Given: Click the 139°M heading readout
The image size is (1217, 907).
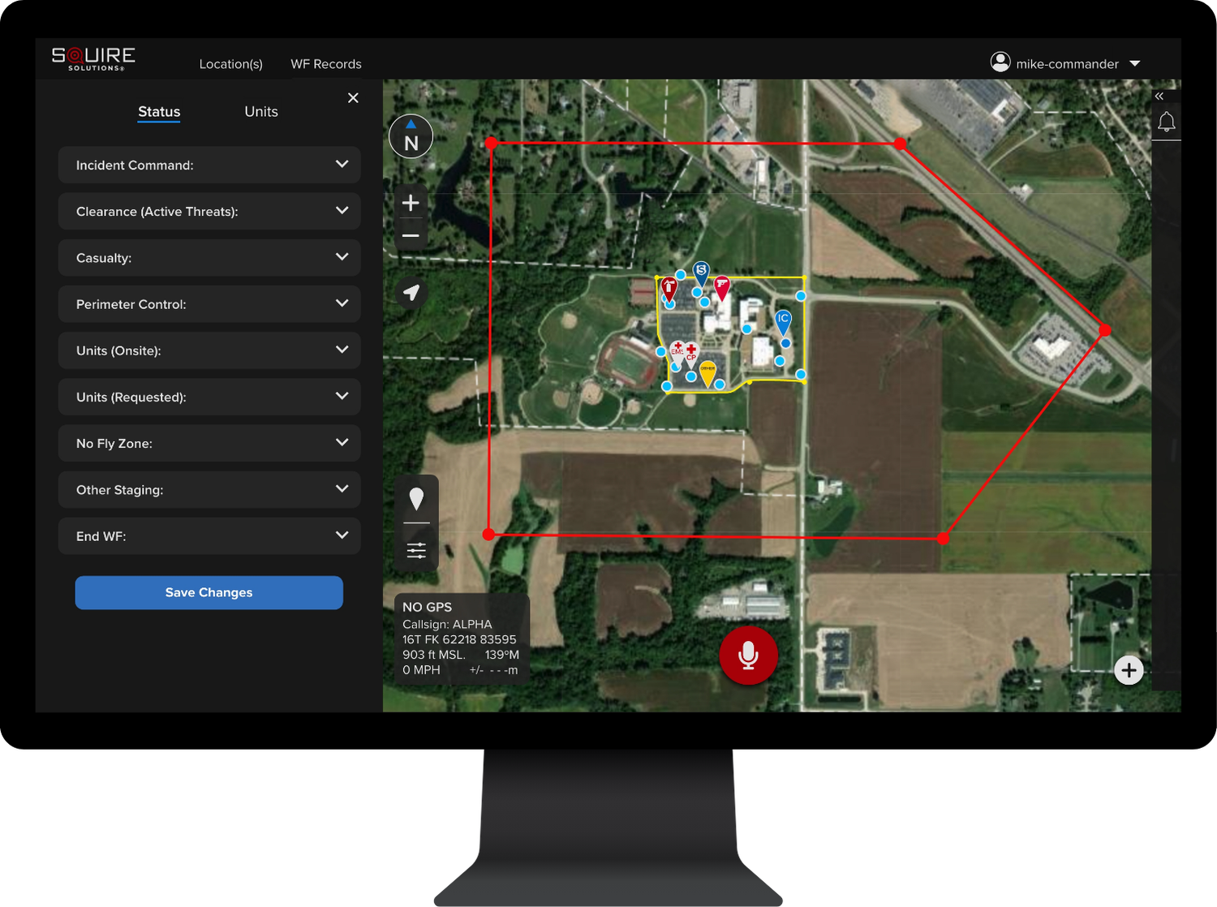Looking at the screenshot, I should 502,655.
